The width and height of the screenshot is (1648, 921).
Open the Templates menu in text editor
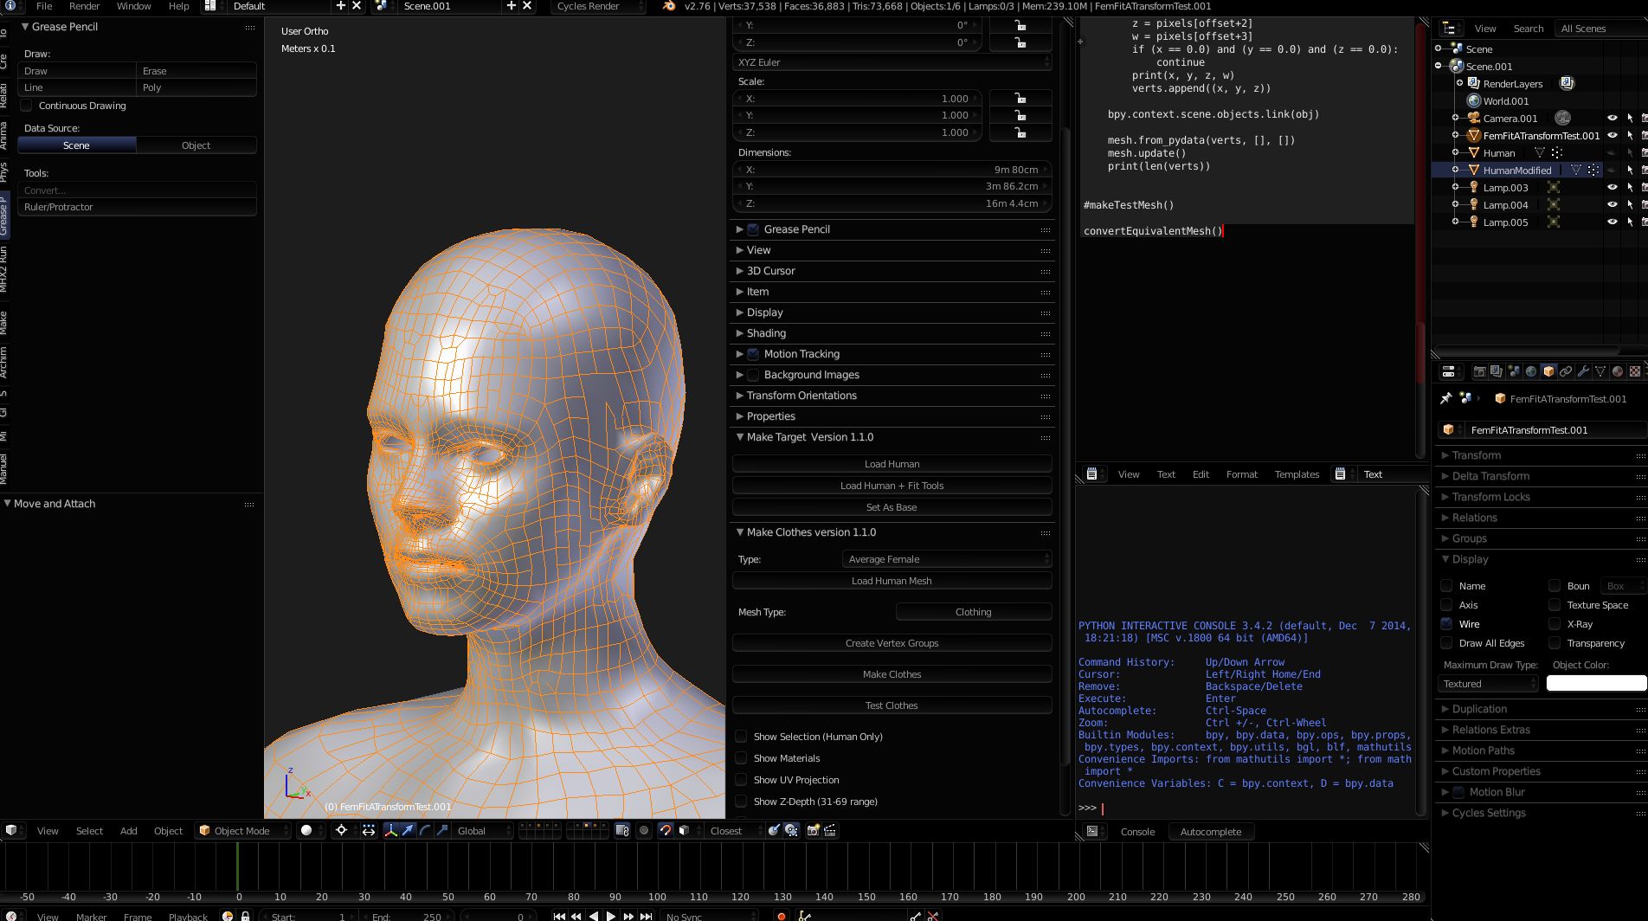coord(1297,474)
